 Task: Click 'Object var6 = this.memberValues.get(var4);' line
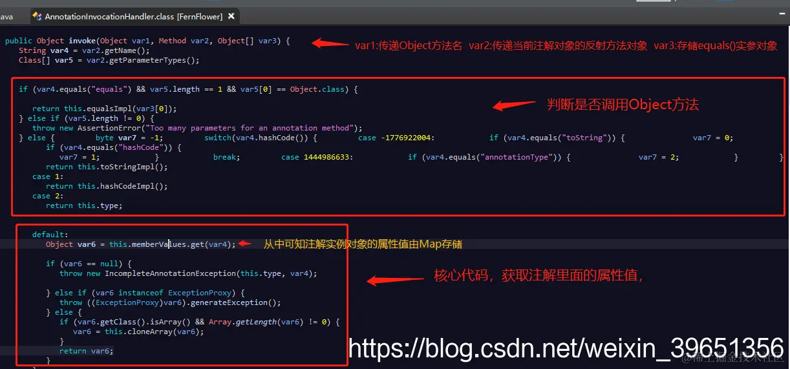point(141,244)
